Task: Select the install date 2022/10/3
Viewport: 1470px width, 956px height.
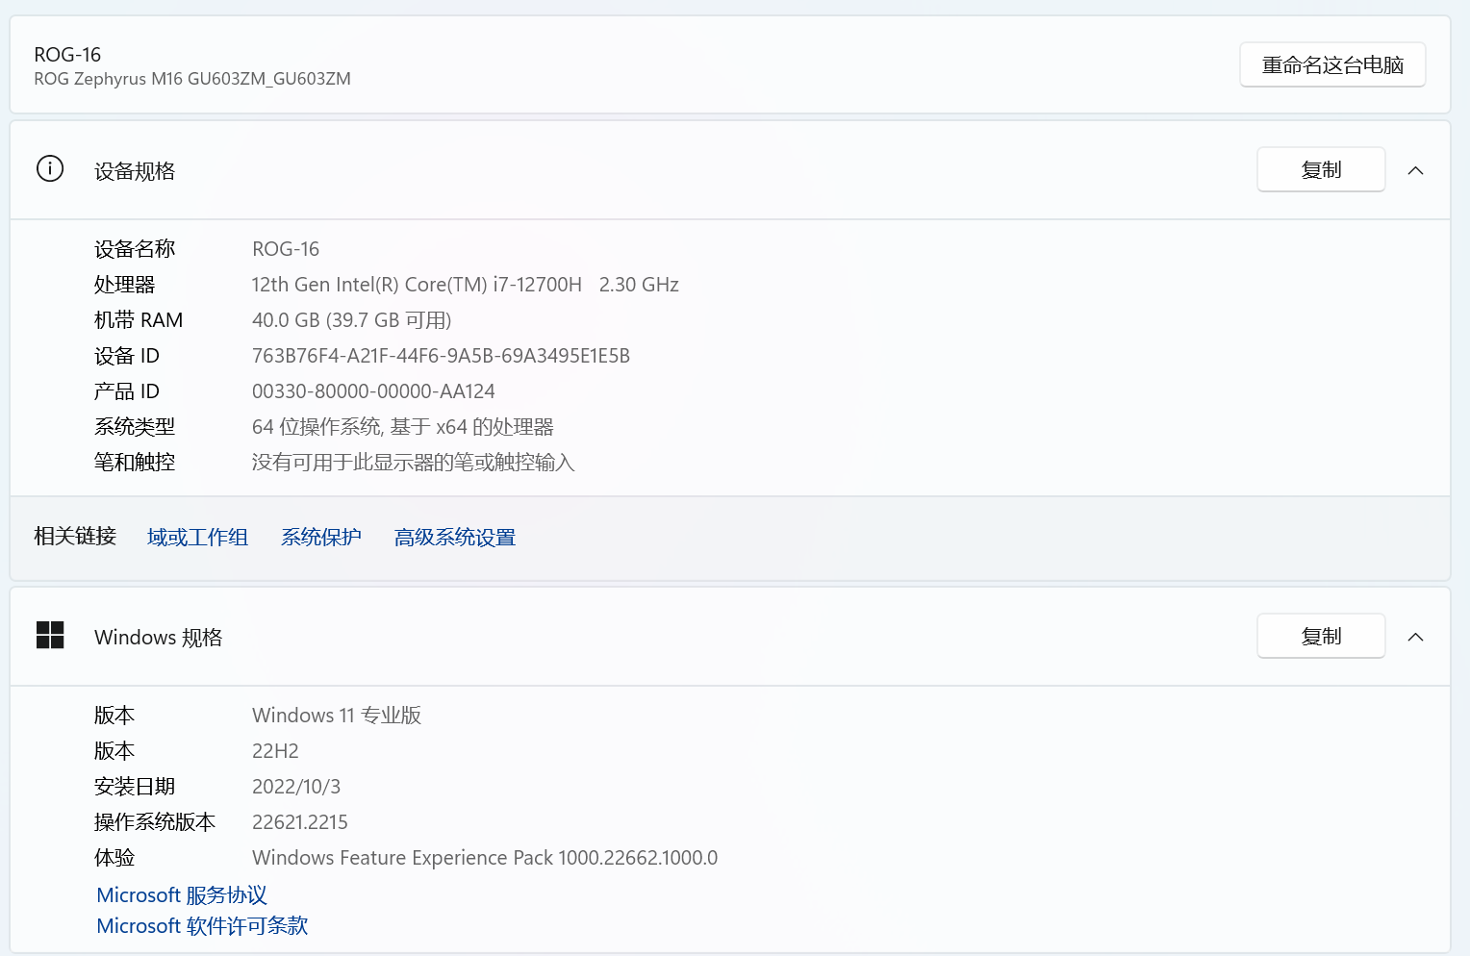Action: click(x=296, y=787)
